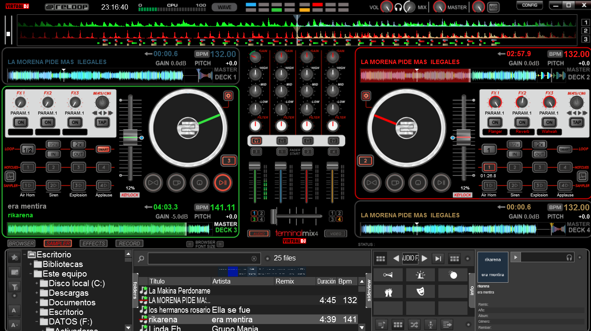Trigger the air horn sample pad icon

[x=388, y=275]
